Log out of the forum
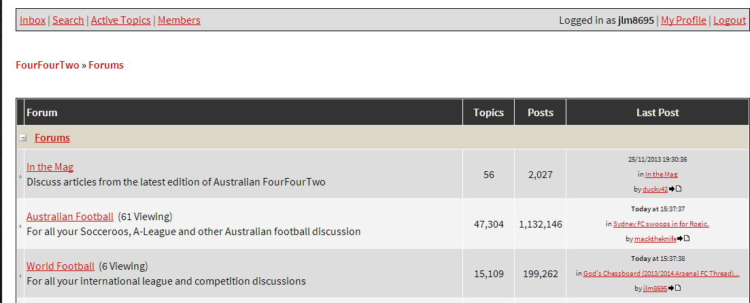This screenshot has height=303, width=750. point(730,20)
